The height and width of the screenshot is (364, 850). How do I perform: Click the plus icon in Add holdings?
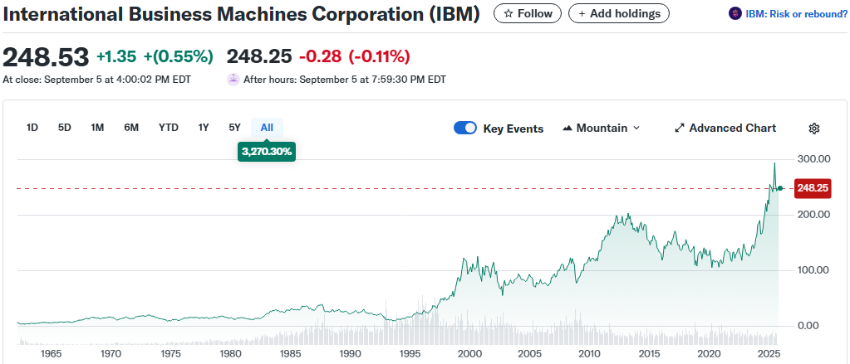pos(582,14)
